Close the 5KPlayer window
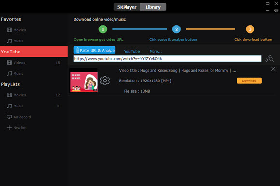The width and height of the screenshot is (280, 186). point(276,3)
